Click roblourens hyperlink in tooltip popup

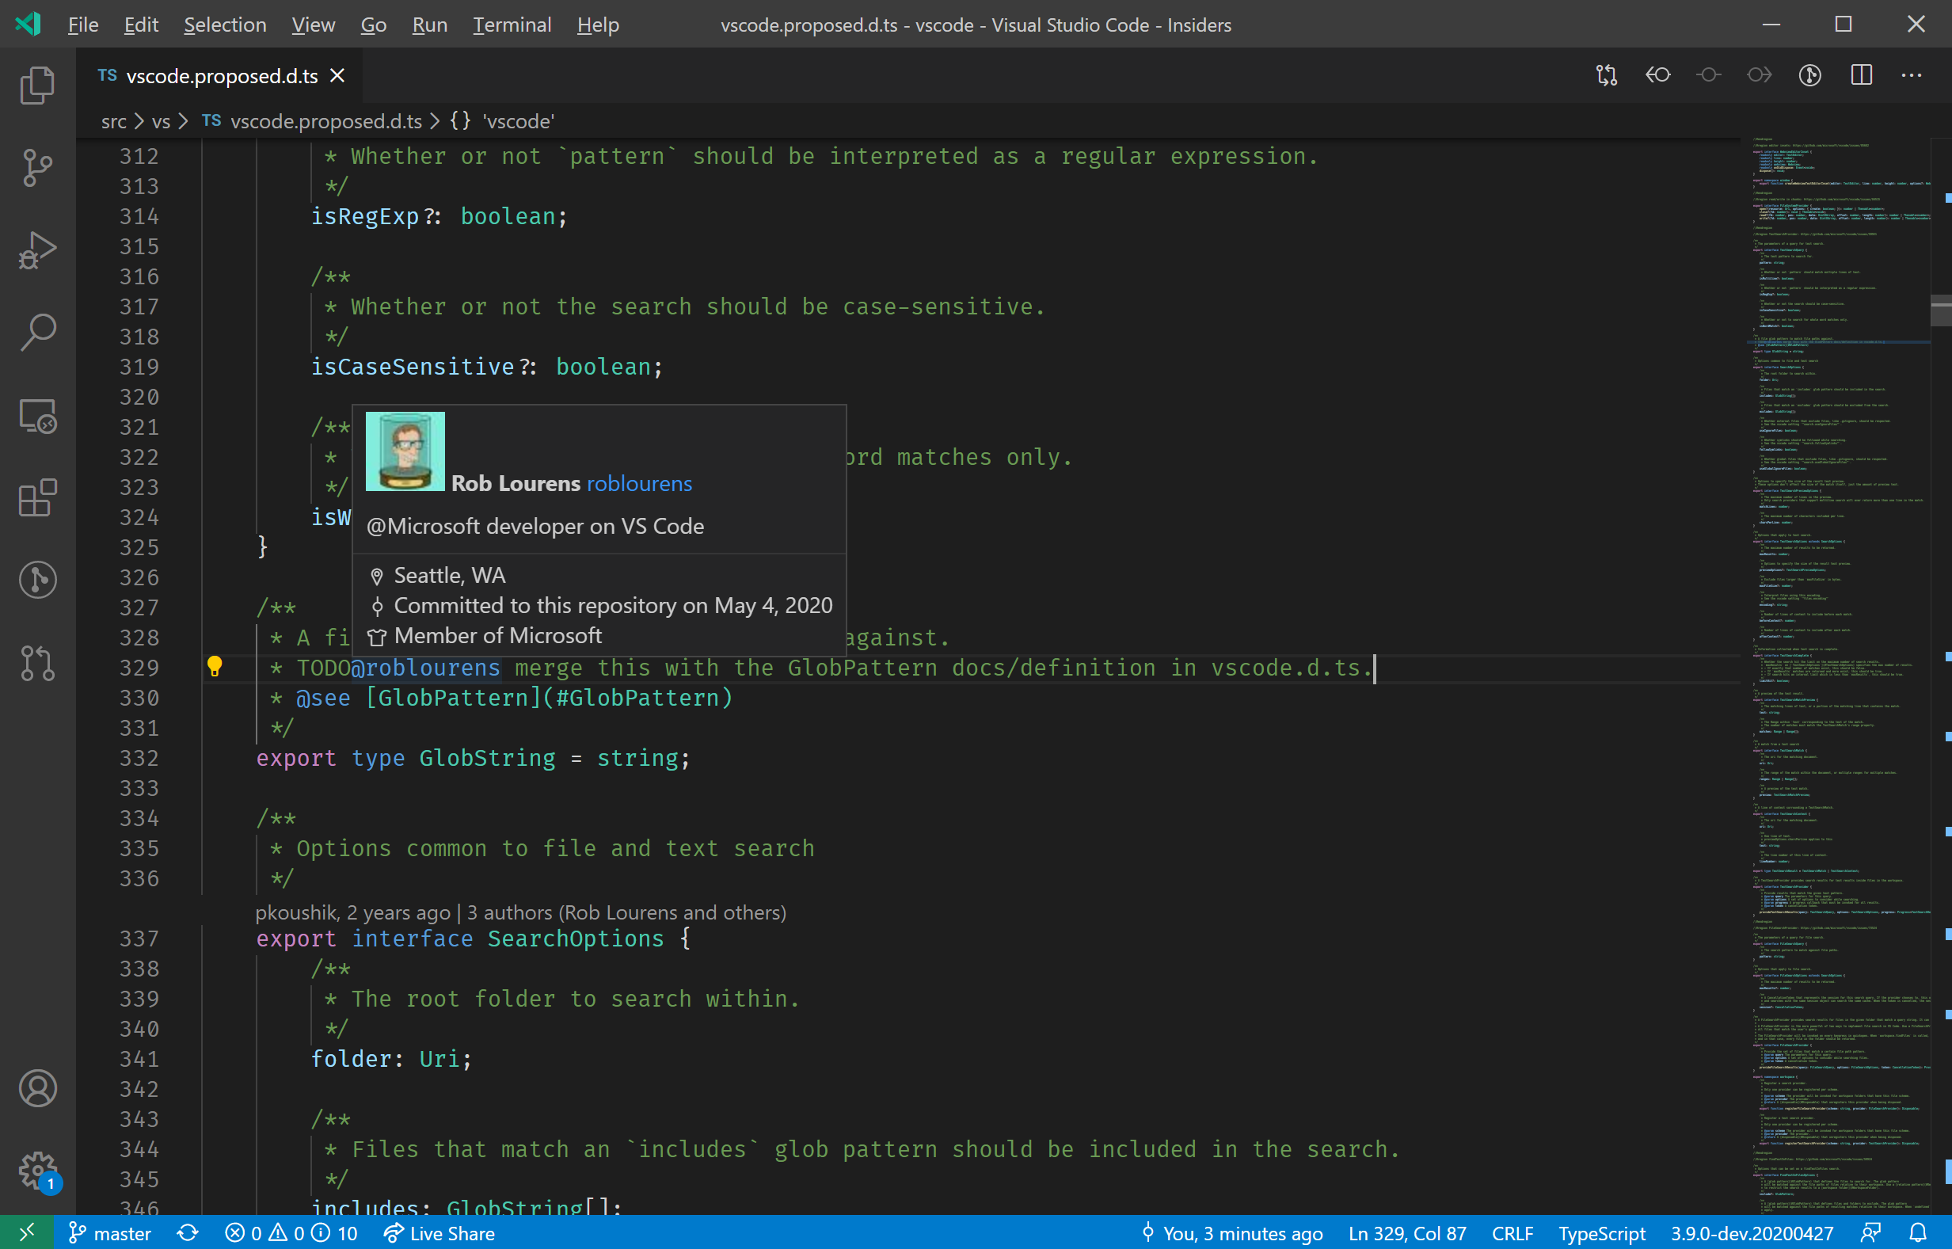pos(639,484)
